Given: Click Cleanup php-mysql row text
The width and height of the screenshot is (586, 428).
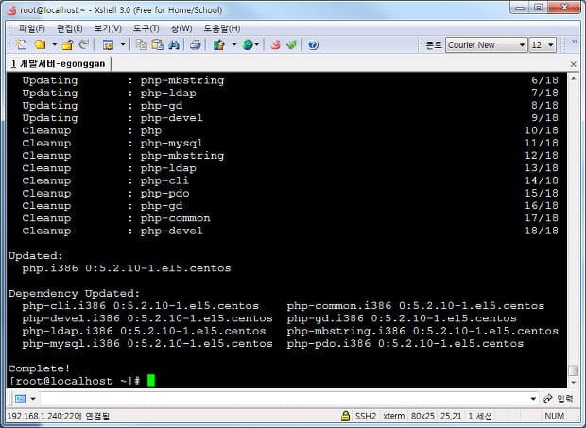Looking at the screenshot, I should [112, 143].
